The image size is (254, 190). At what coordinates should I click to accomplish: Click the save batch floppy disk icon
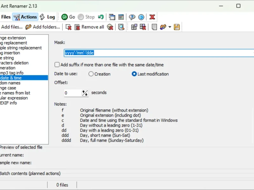(x=177, y=27)
